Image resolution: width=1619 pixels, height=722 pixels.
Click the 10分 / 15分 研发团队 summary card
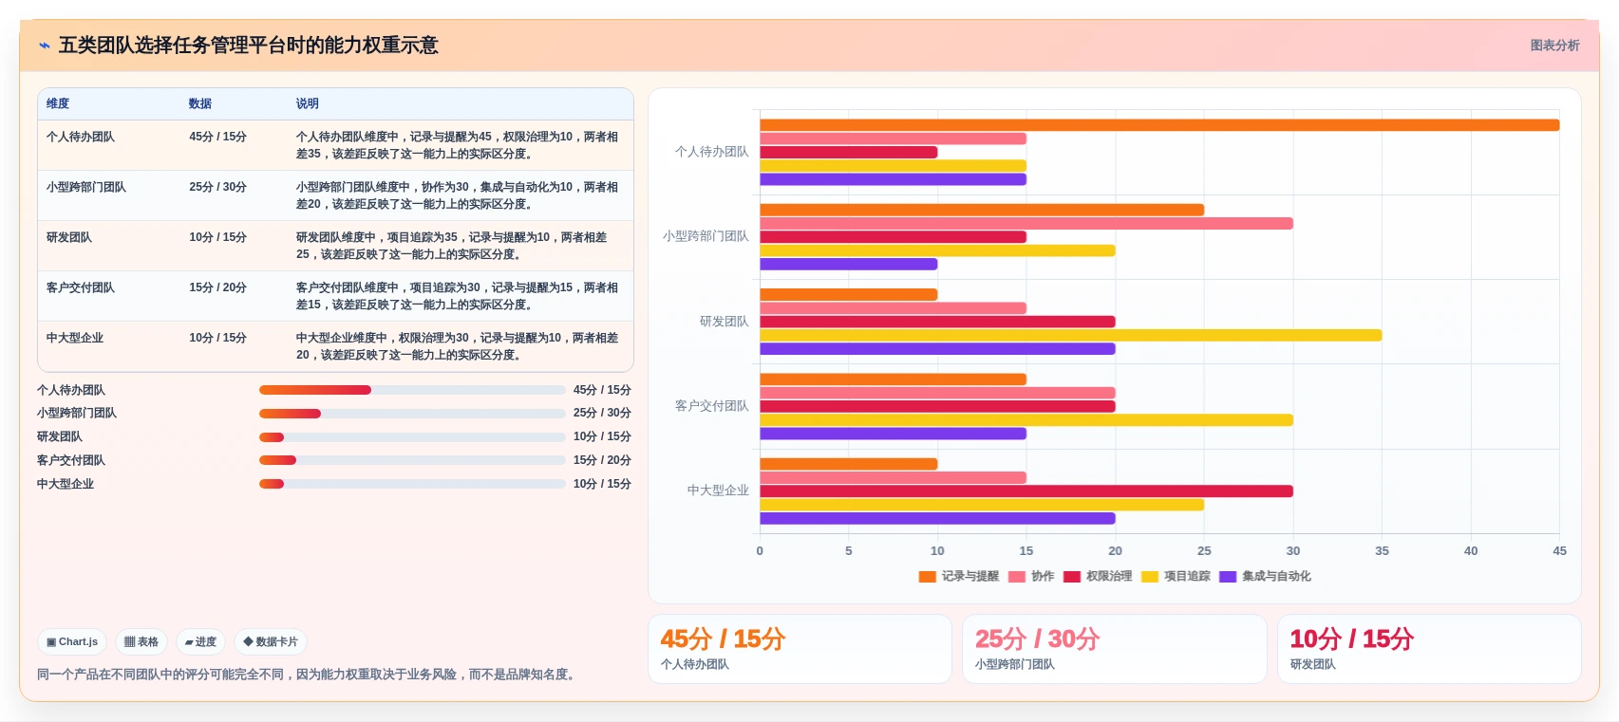[x=1429, y=649]
